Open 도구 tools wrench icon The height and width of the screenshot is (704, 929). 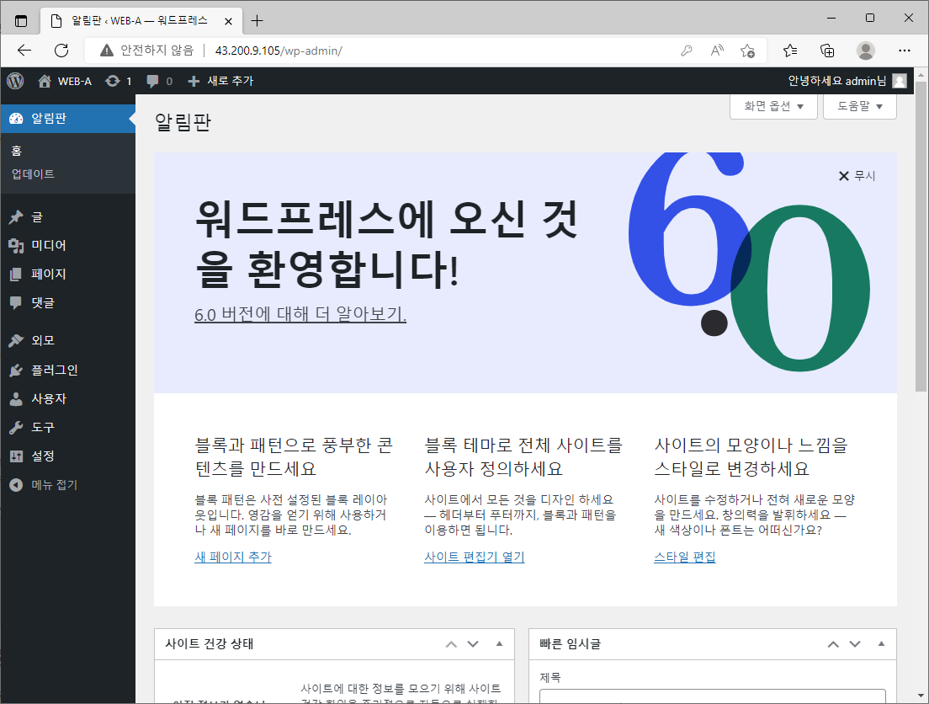click(16, 427)
